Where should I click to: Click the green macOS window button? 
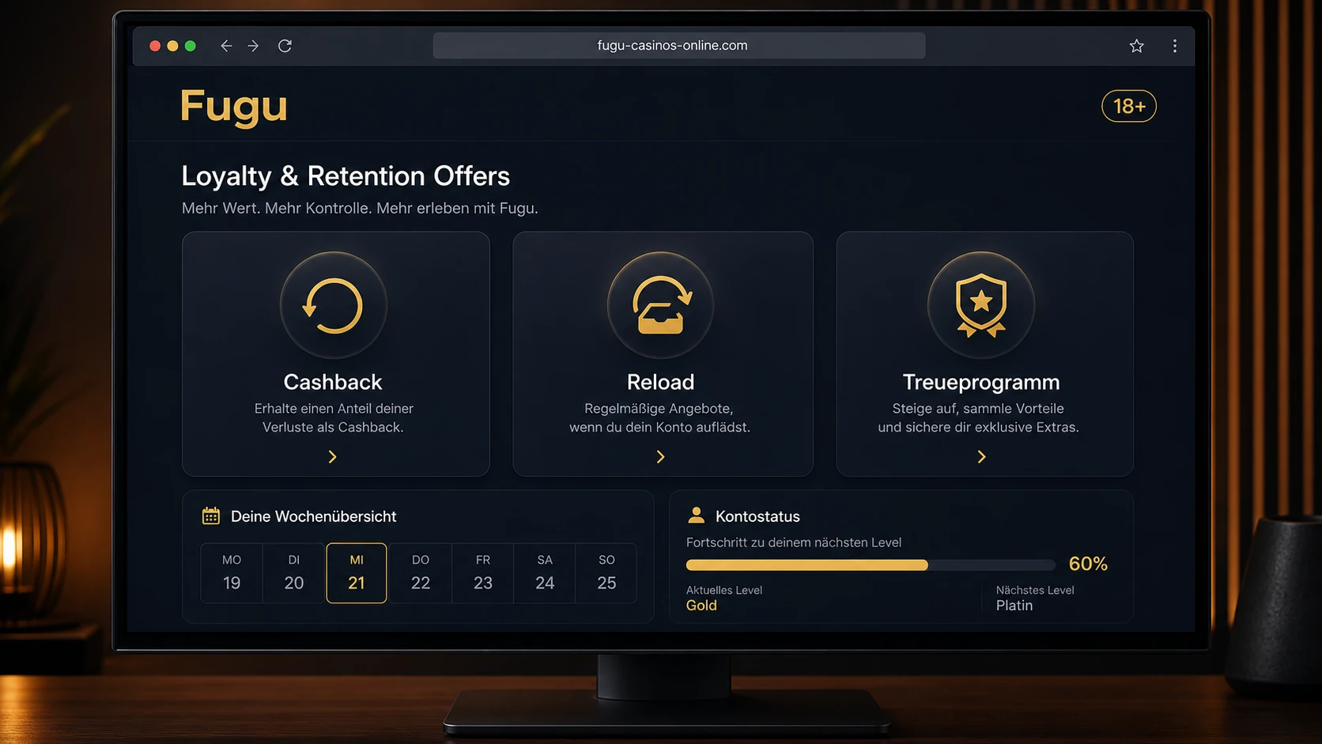[191, 46]
